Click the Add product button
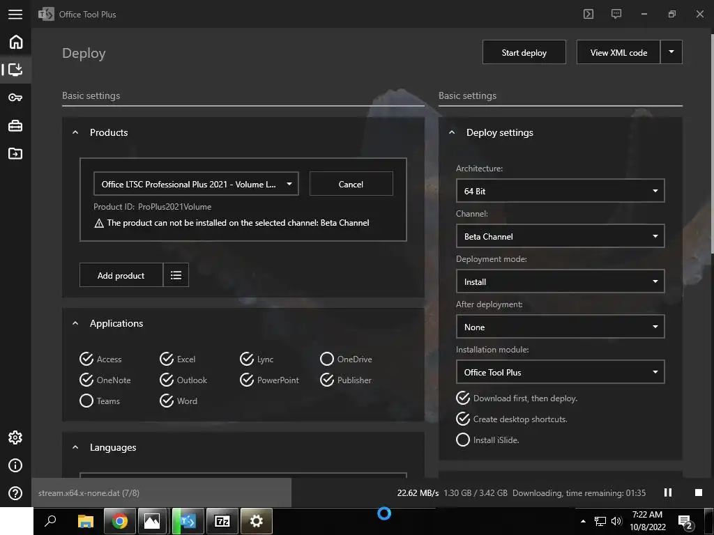Image resolution: width=714 pixels, height=535 pixels. tap(121, 275)
